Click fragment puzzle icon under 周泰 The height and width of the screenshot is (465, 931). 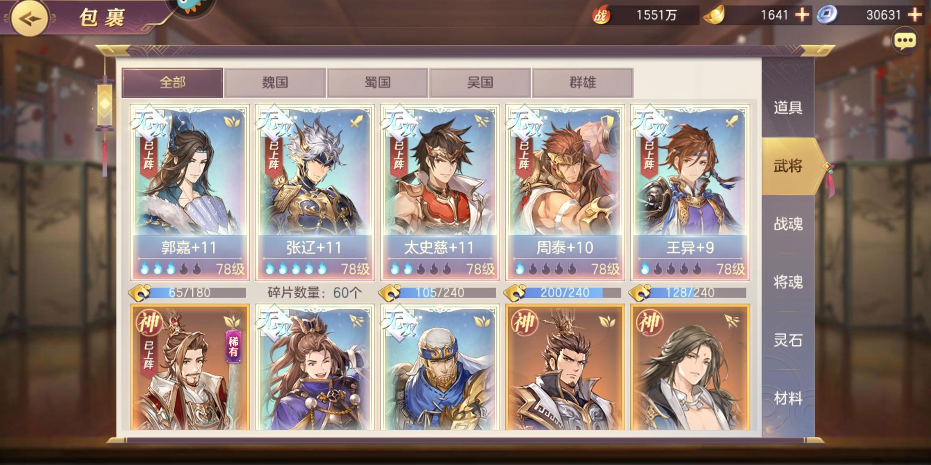pyautogui.click(x=515, y=293)
